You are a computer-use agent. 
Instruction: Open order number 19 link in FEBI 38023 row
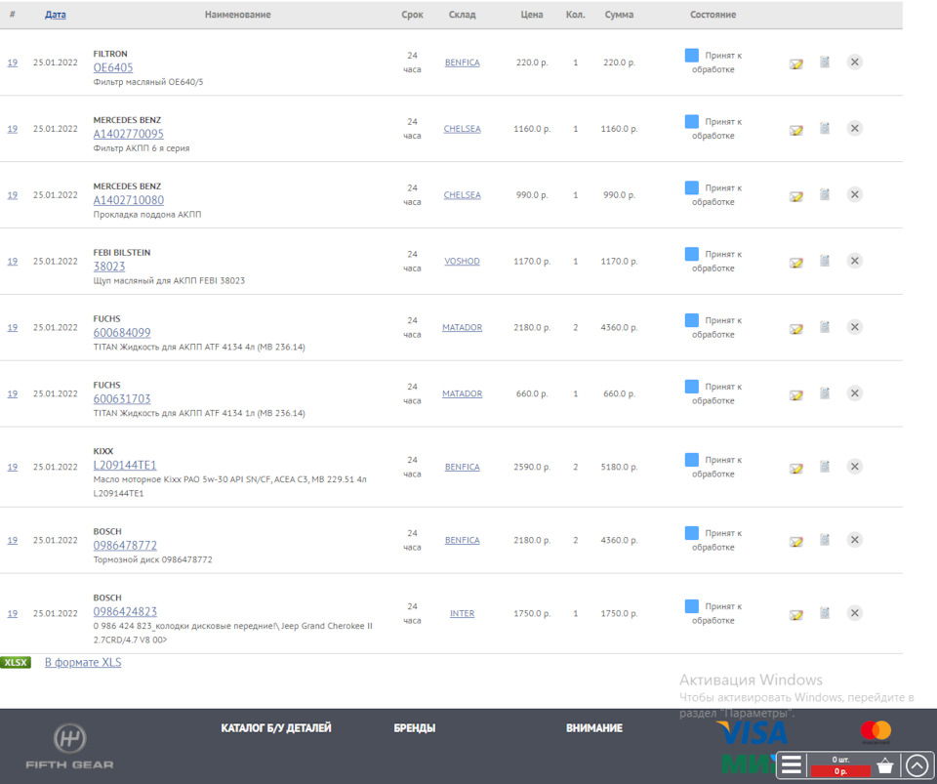(12, 262)
